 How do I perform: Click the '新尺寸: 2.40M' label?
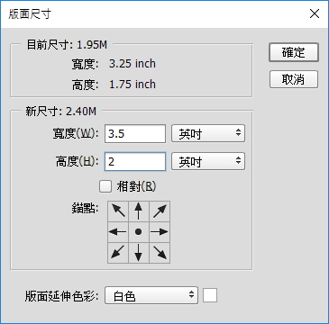coord(61,112)
